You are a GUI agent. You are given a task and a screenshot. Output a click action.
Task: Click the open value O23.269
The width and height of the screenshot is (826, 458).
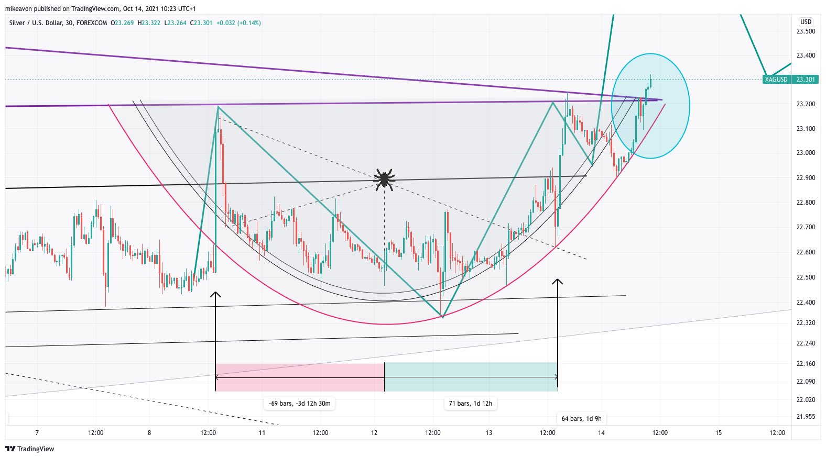122,23
